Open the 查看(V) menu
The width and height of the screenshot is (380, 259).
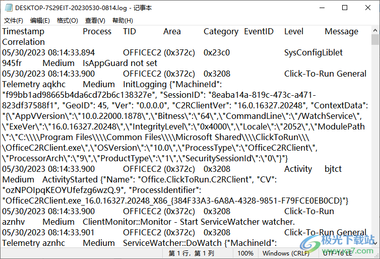pyautogui.click(x=95, y=21)
